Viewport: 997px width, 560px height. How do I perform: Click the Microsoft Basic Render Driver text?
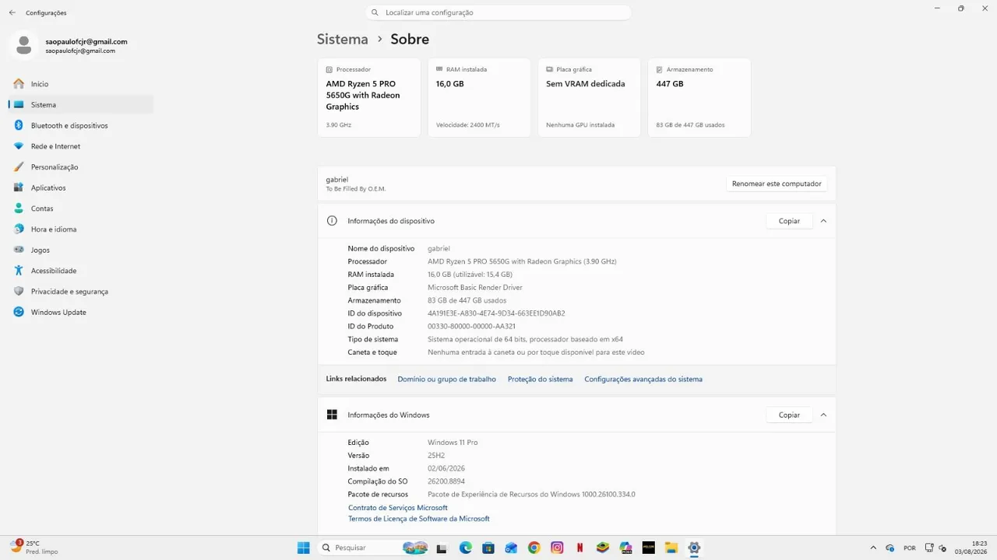475,287
